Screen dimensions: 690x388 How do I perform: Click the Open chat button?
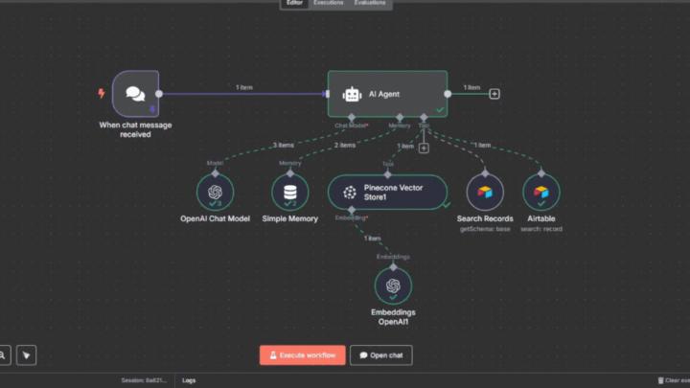381,355
